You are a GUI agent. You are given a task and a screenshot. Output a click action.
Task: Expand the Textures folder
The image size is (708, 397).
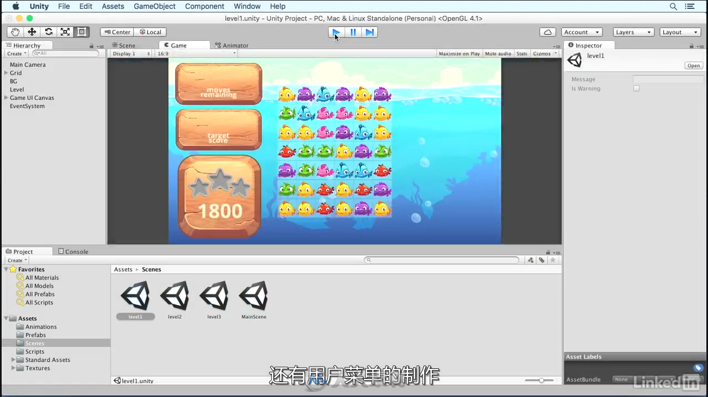click(13, 368)
